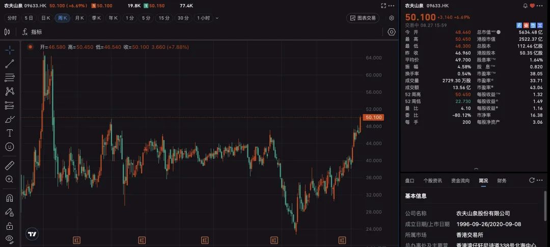This screenshot has height=247, width=550.
Task: Activate the zoom in tool
Action: (9, 179)
